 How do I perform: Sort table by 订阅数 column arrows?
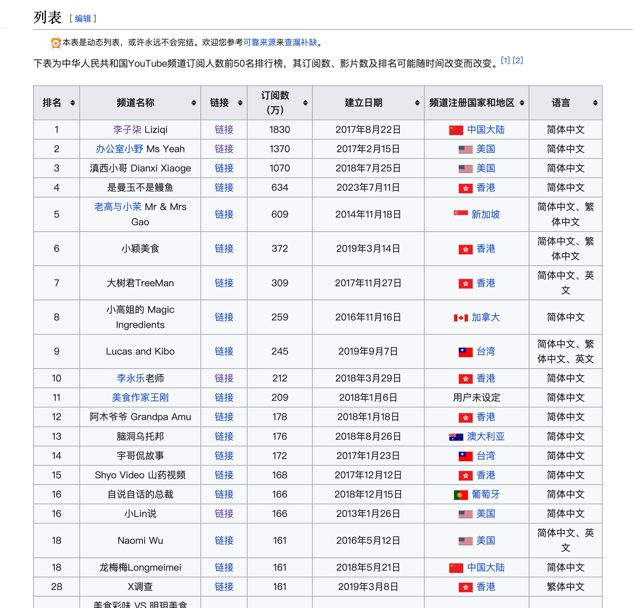coord(305,103)
